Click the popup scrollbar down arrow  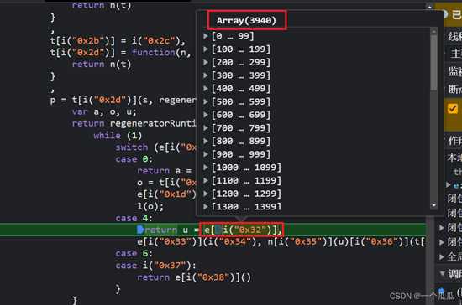click(433, 205)
